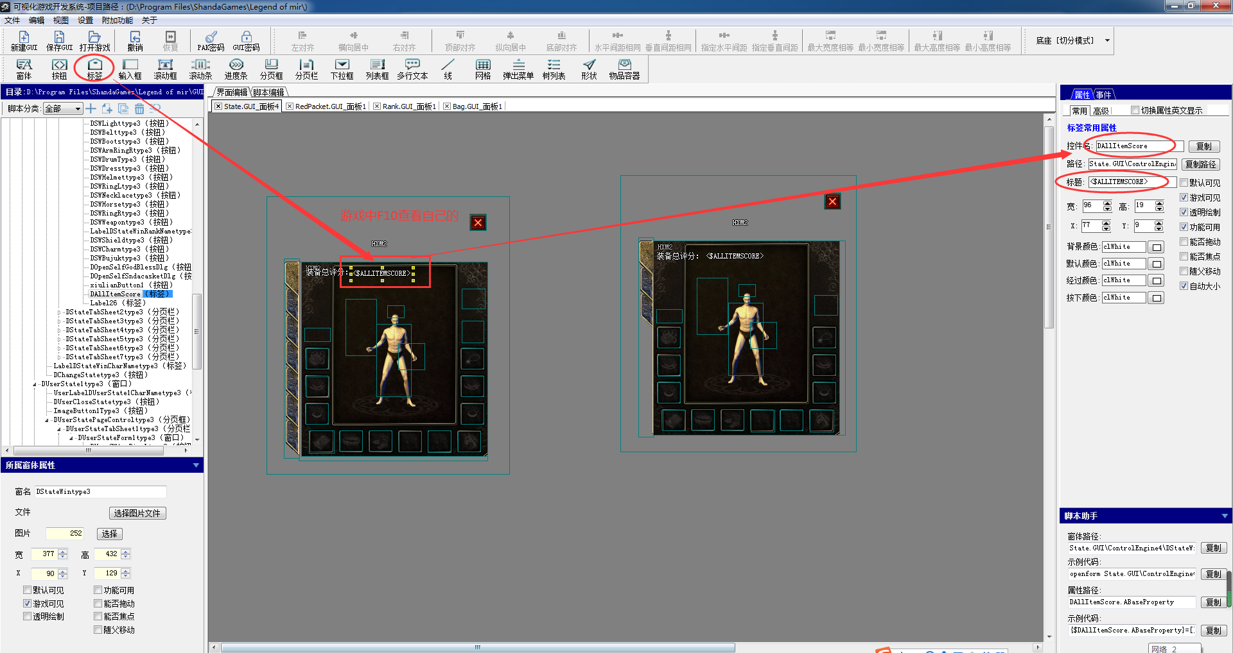Open the PAK密码 key icon

(x=211, y=41)
